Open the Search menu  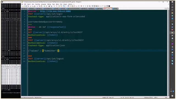tap(29, 4)
